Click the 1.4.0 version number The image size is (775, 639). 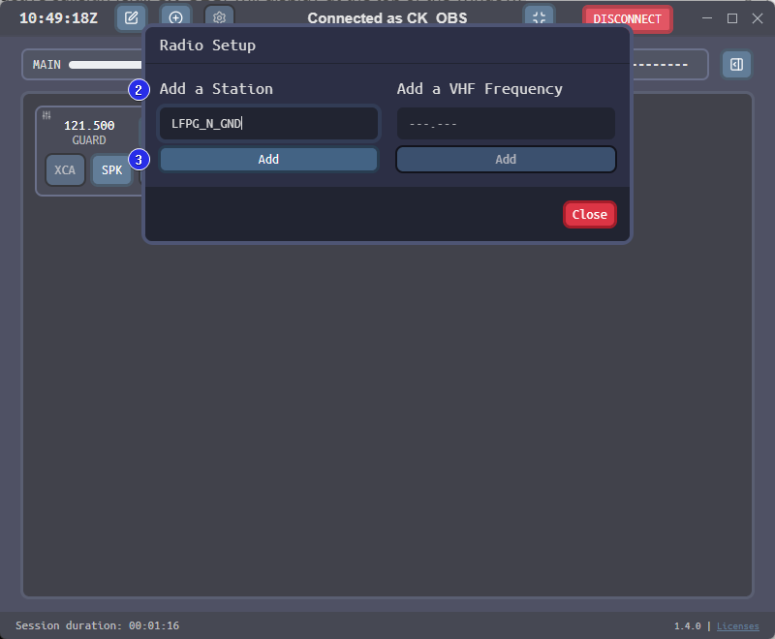pyautogui.click(x=688, y=626)
